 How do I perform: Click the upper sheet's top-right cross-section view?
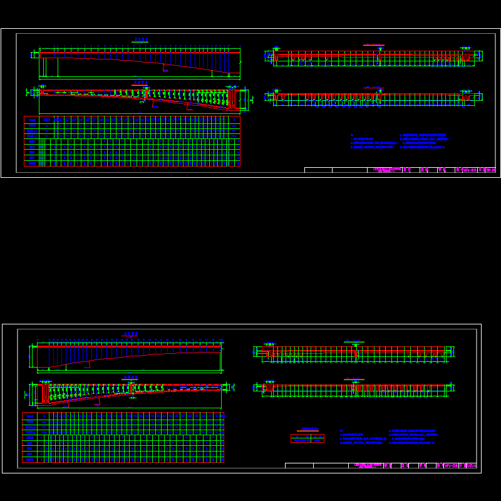(374, 58)
